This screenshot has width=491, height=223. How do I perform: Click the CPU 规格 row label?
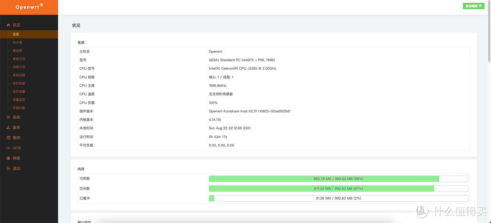(87, 77)
